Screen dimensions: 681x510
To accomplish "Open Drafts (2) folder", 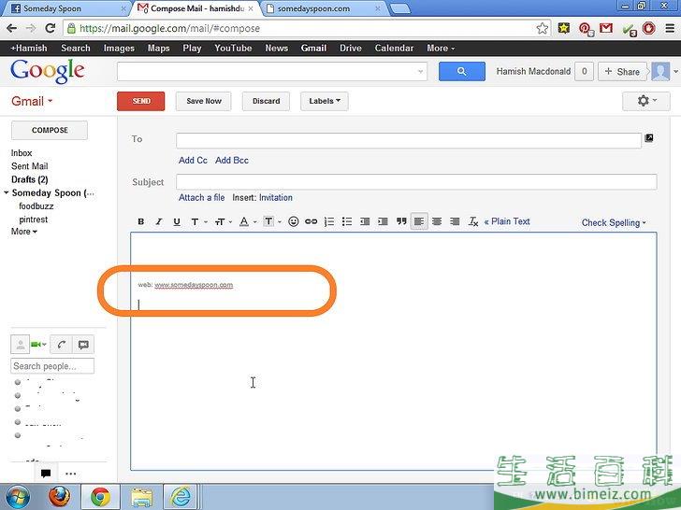I will tap(30, 179).
